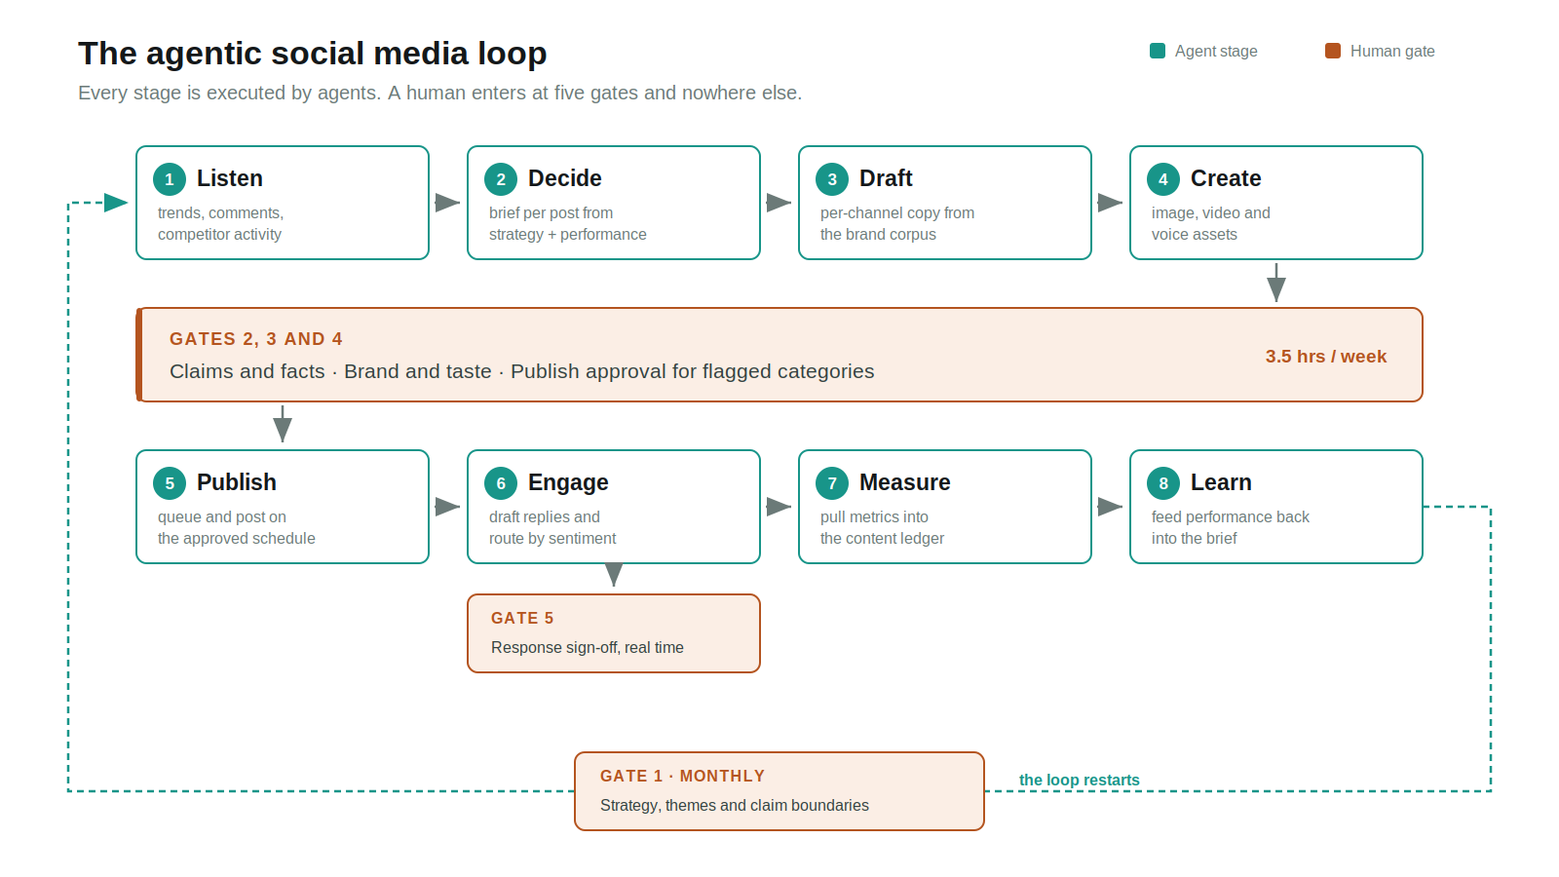Click the Agent stage legend label
The width and height of the screenshot is (1559, 877).
coord(1216,51)
